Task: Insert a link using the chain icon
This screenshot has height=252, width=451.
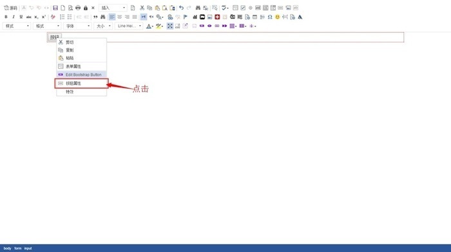Action: (170, 17)
